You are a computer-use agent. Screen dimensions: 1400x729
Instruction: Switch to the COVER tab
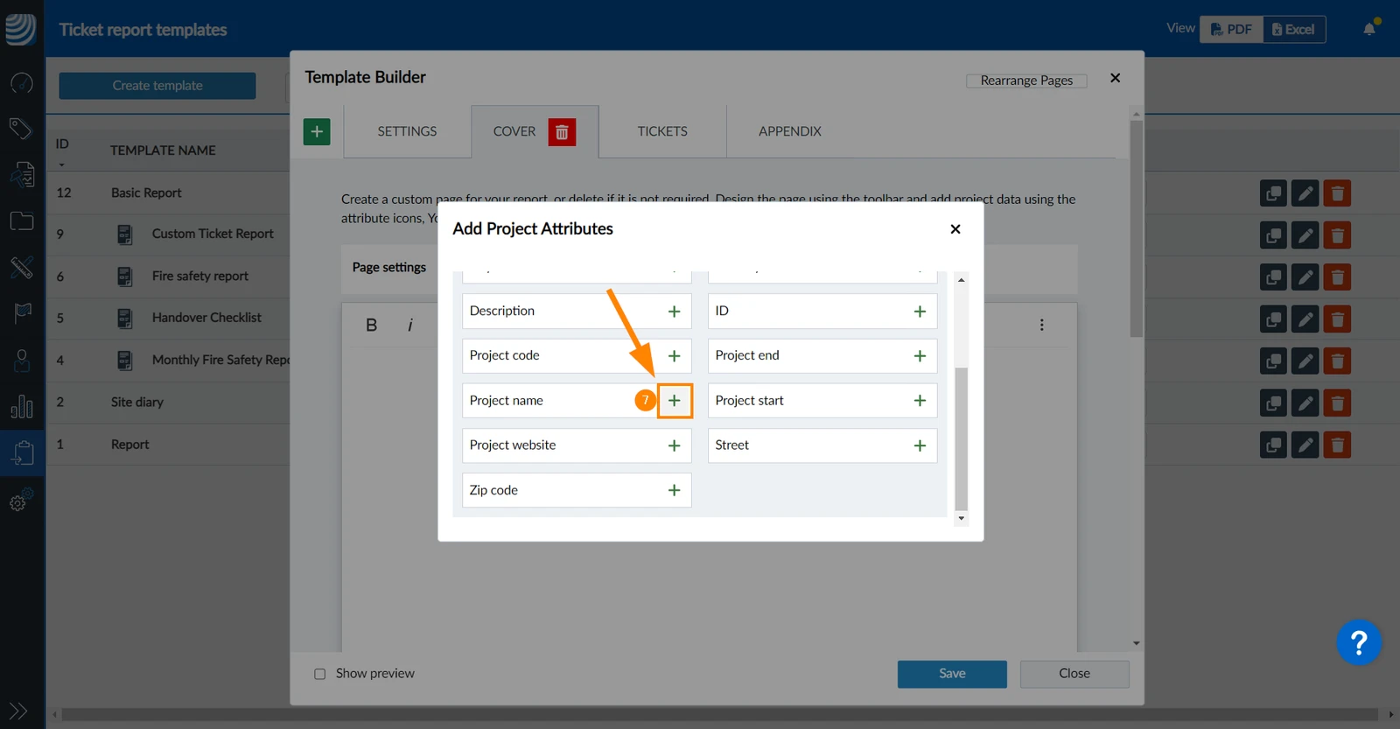click(514, 131)
